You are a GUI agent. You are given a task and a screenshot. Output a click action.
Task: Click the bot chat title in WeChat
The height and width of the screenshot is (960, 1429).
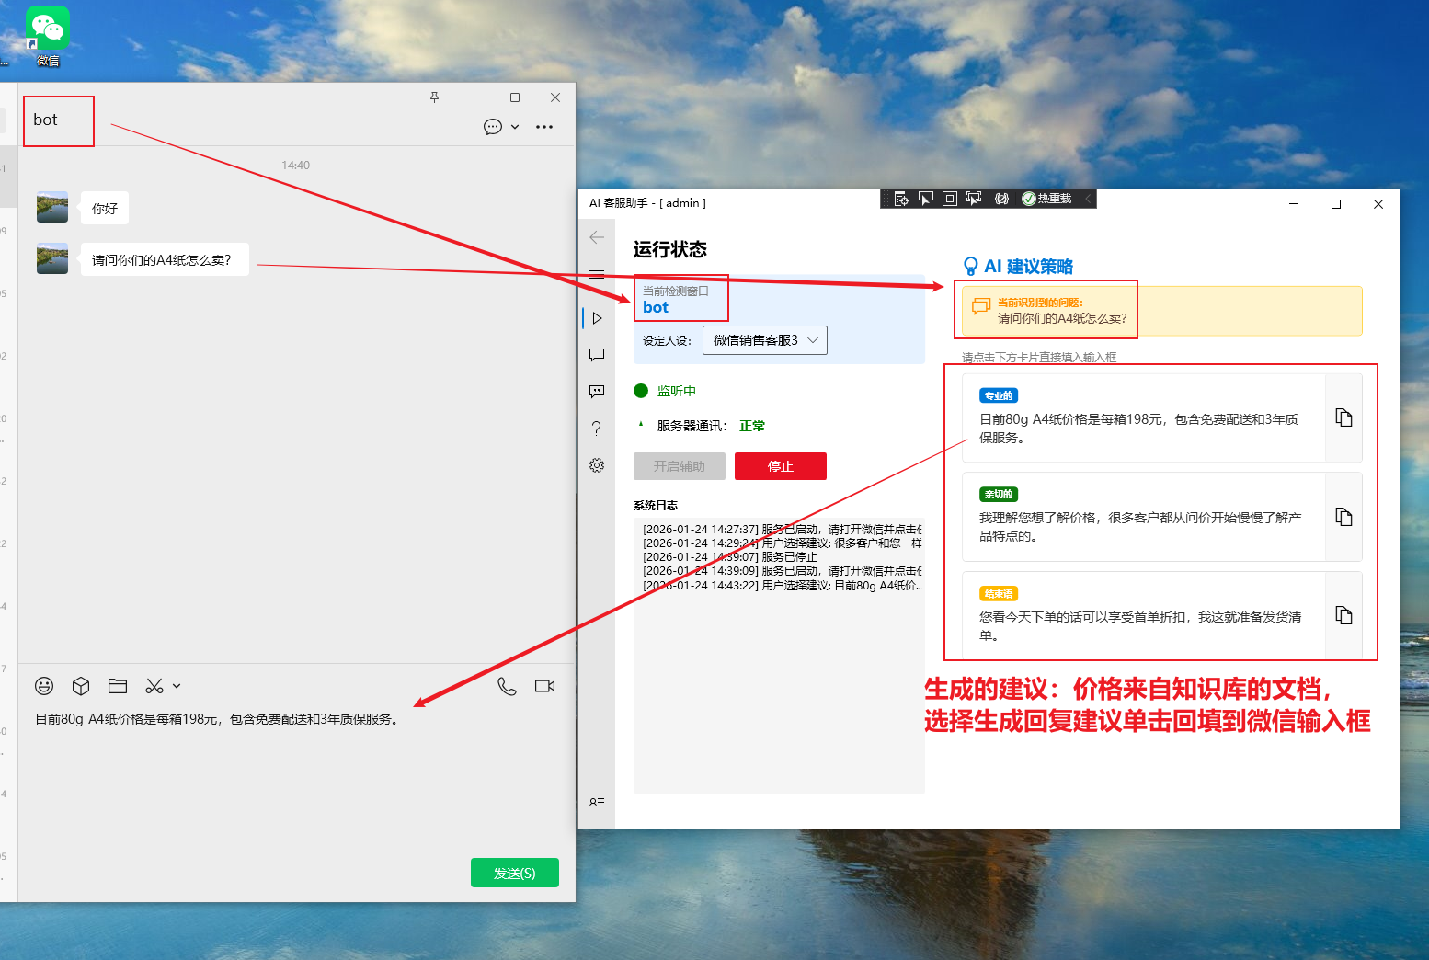coord(45,120)
